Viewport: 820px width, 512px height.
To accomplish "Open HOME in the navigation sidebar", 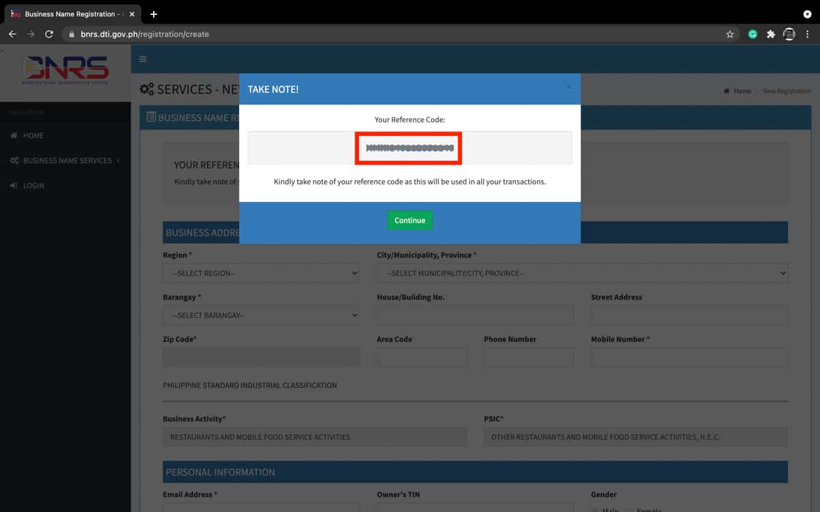I will [66, 136].
